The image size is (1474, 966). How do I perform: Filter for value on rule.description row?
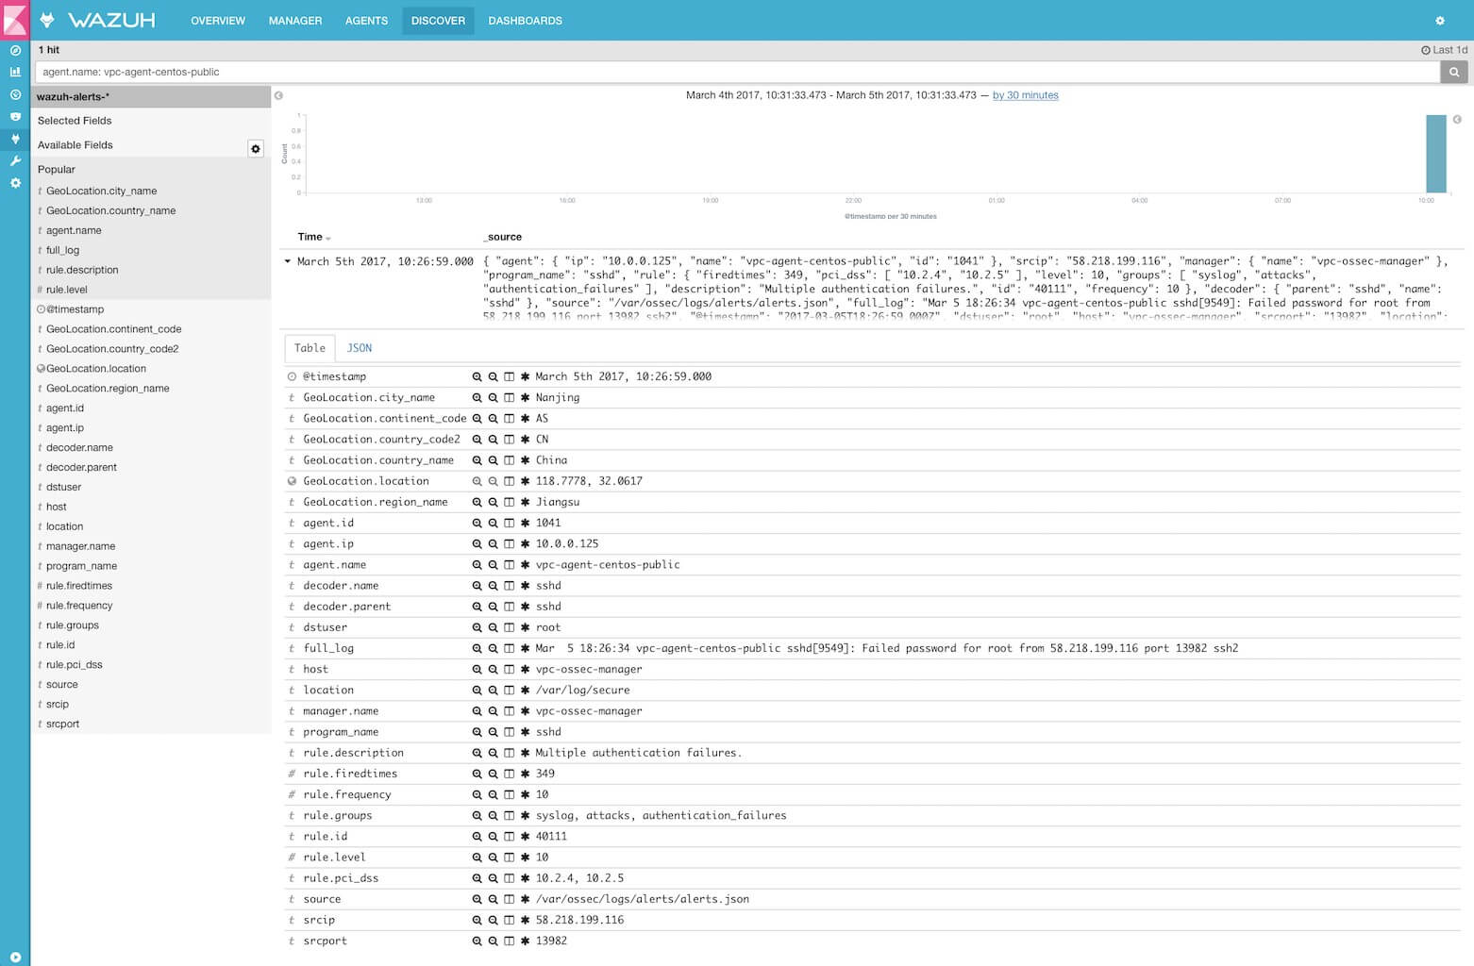coord(477,753)
